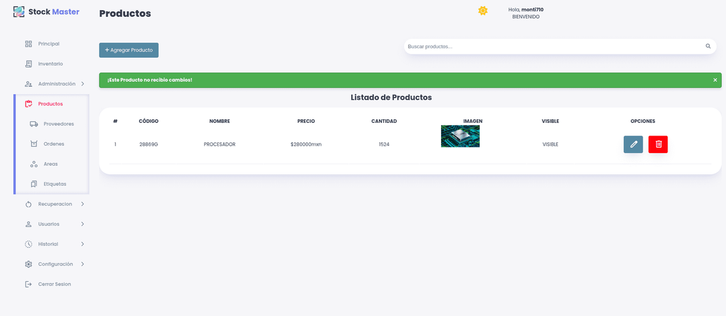This screenshot has height=316, width=726.
Task: Go to Principal in the sidebar
Action: (48, 44)
